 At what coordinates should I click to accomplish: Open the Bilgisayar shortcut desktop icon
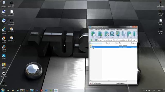coord(4,13)
